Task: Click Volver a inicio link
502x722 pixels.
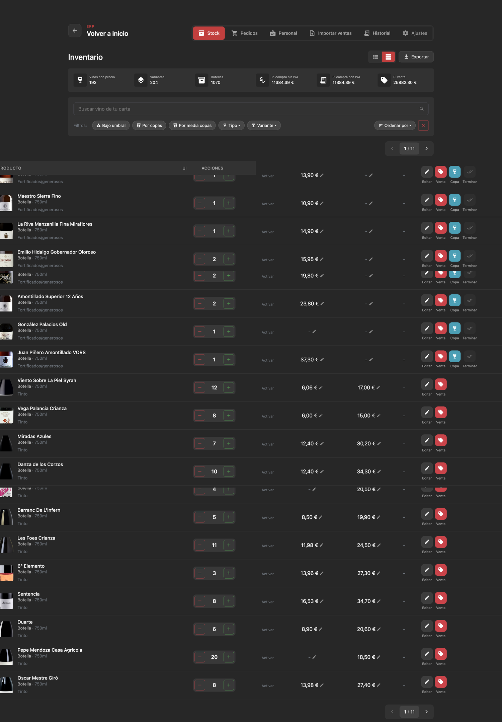Action: pos(107,33)
